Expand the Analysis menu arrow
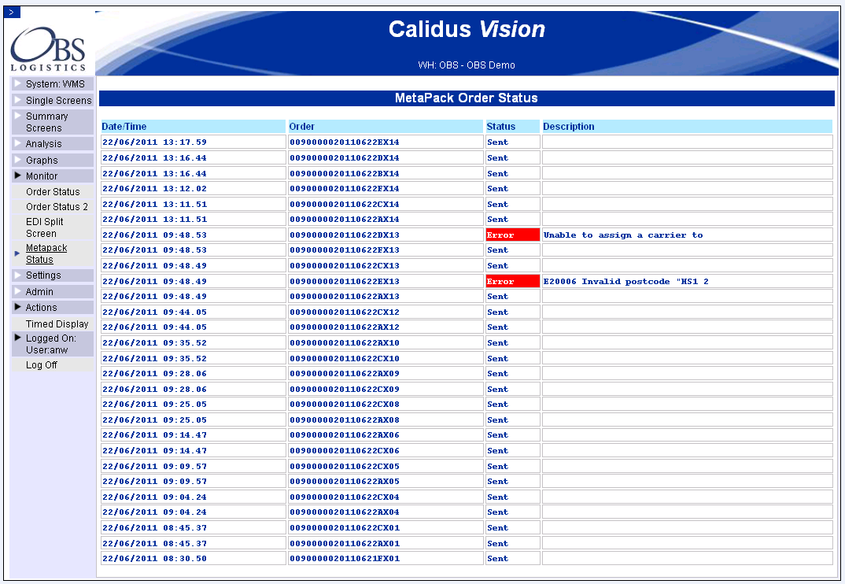This screenshot has height=584, width=845. [18, 143]
